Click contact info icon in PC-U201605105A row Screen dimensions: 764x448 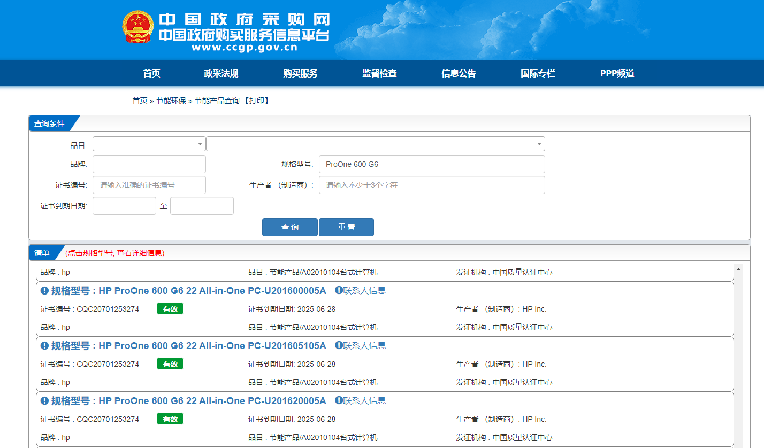coord(339,345)
